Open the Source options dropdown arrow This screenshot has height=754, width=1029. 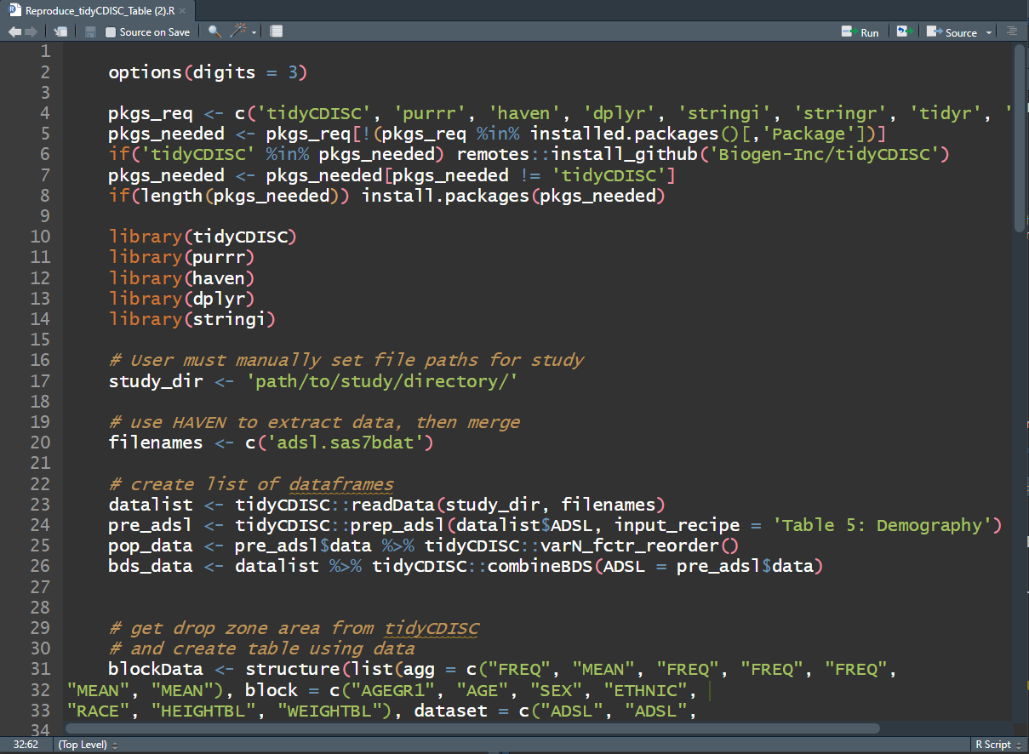[x=989, y=32]
